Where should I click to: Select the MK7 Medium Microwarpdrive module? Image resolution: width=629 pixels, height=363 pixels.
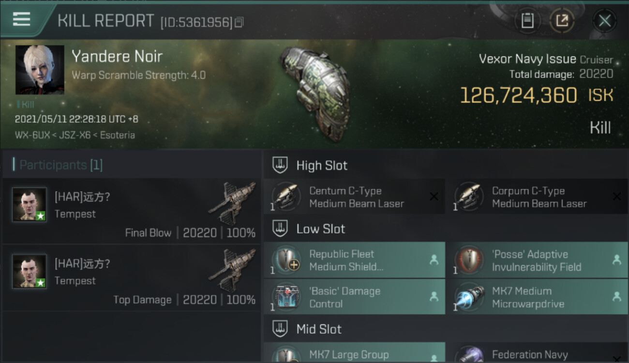pyautogui.click(x=537, y=297)
